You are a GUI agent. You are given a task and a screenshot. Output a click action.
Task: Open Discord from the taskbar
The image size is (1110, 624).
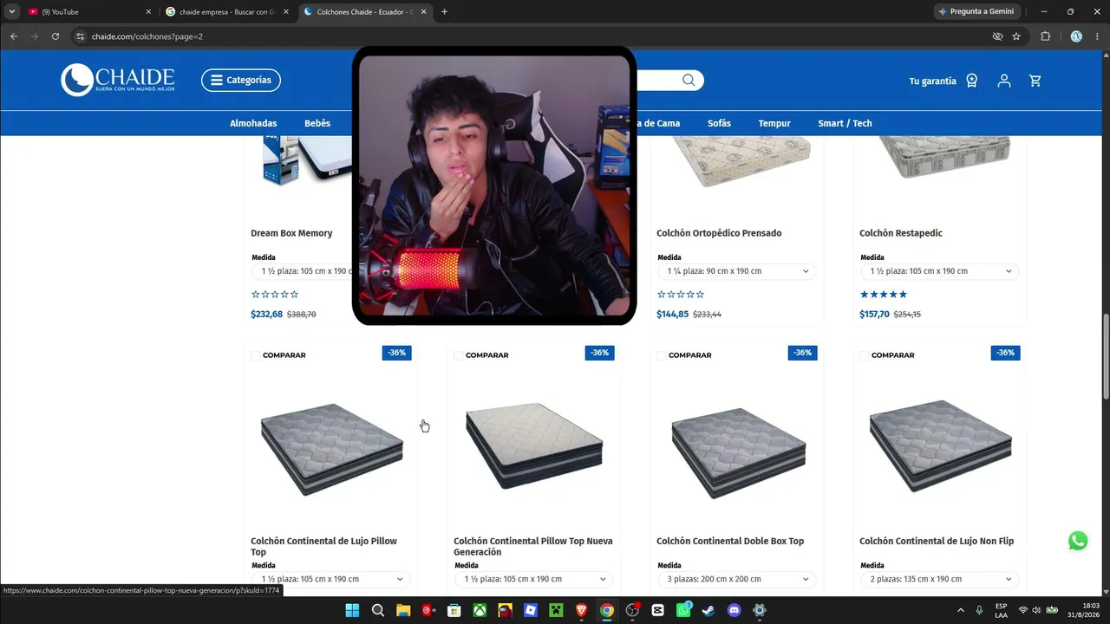coord(735,610)
